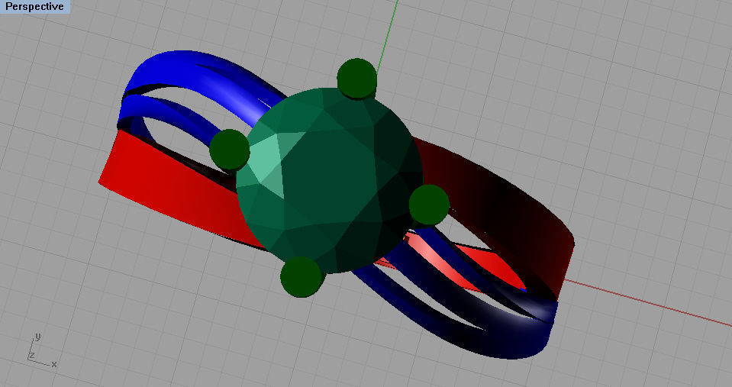
Task: Select the right green prong sphere
Action: (429, 205)
